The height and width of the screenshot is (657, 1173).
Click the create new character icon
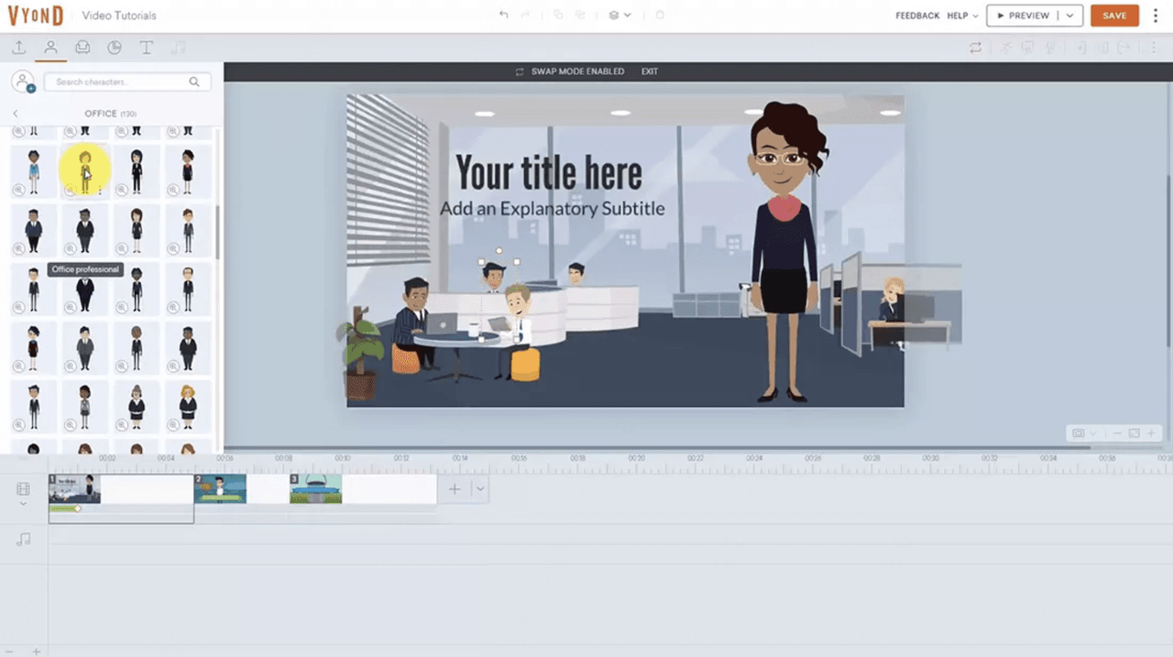pos(23,82)
